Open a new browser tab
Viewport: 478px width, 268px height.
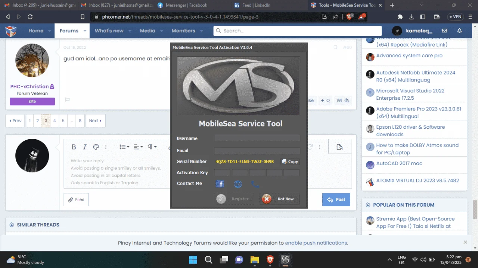(x=392, y=5)
